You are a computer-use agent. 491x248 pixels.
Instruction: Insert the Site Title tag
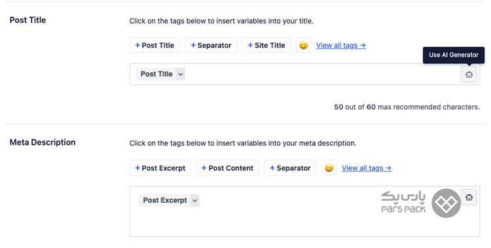(x=266, y=45)
